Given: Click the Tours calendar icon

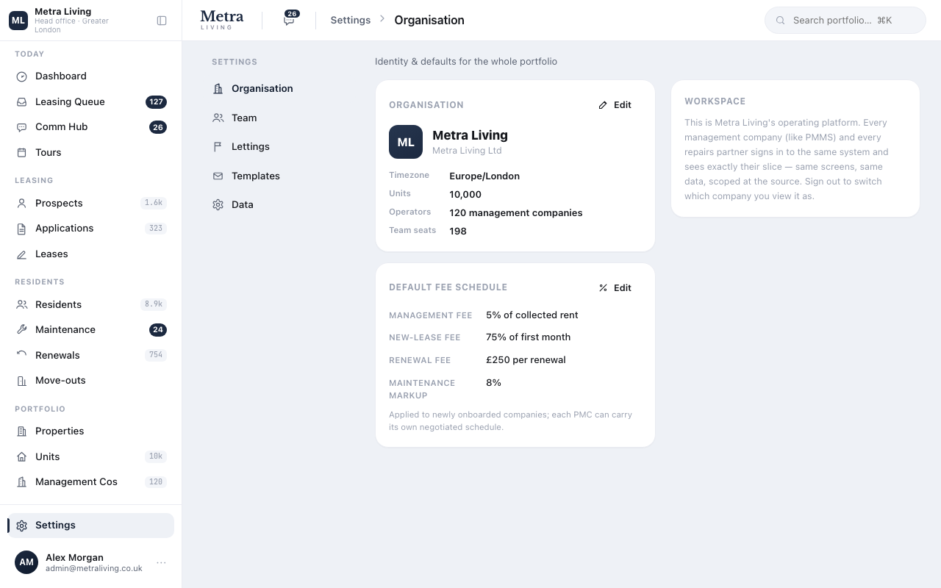Looking at the screenshot, I should pyautogui.click(x=21, y=153).
